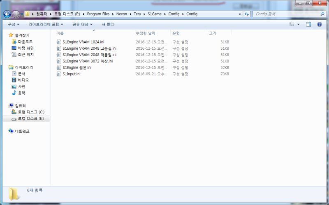Expand the breadcrumb arrow after Program Files
The image size is (329, 205).
[x=113, y=14]
